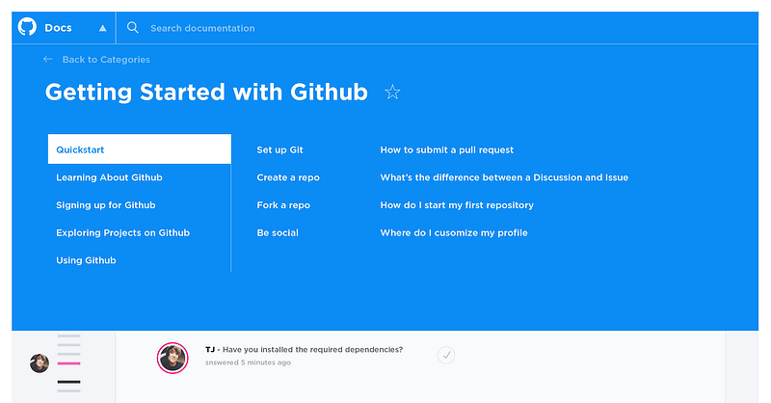Screen dimensions: 771x403
Task: Open Learning About Github section
Action: pos(109,177)
